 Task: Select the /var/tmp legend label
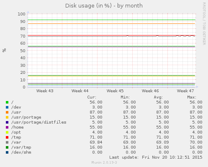(x=21, y=147)
